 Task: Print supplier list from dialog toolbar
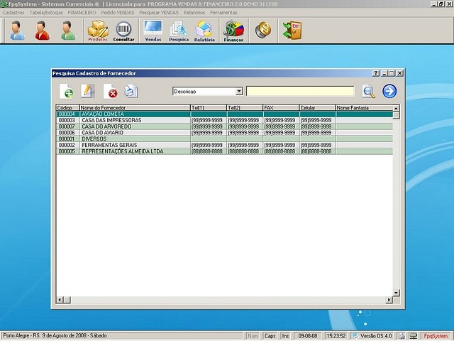(131, 91)
